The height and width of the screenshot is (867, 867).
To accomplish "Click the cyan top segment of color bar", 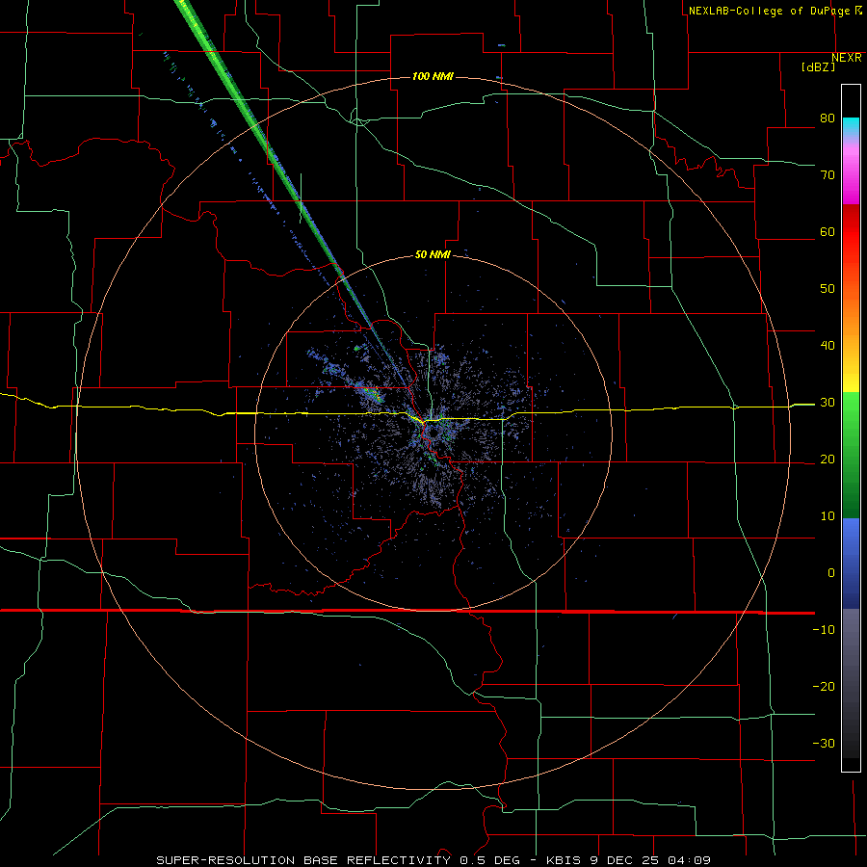I will point(851,126).
